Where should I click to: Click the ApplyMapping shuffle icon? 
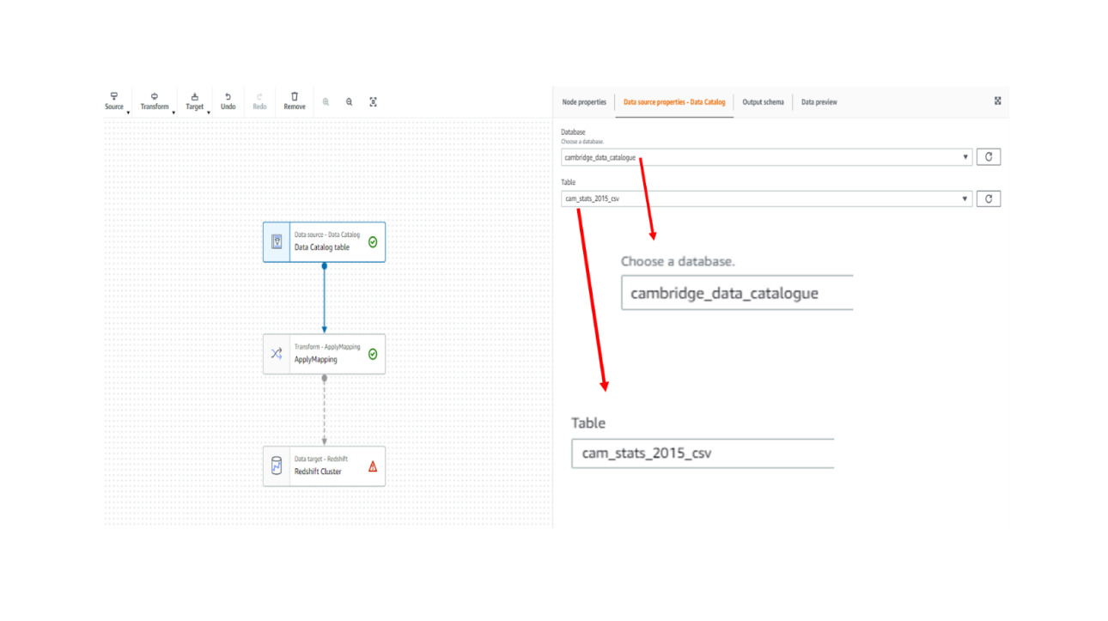click(x=277, y=353)
